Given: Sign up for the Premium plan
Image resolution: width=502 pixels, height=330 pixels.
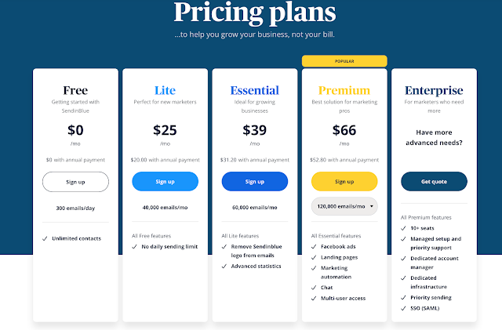Looking at the screenshot, I should click(x=344, y=182).
